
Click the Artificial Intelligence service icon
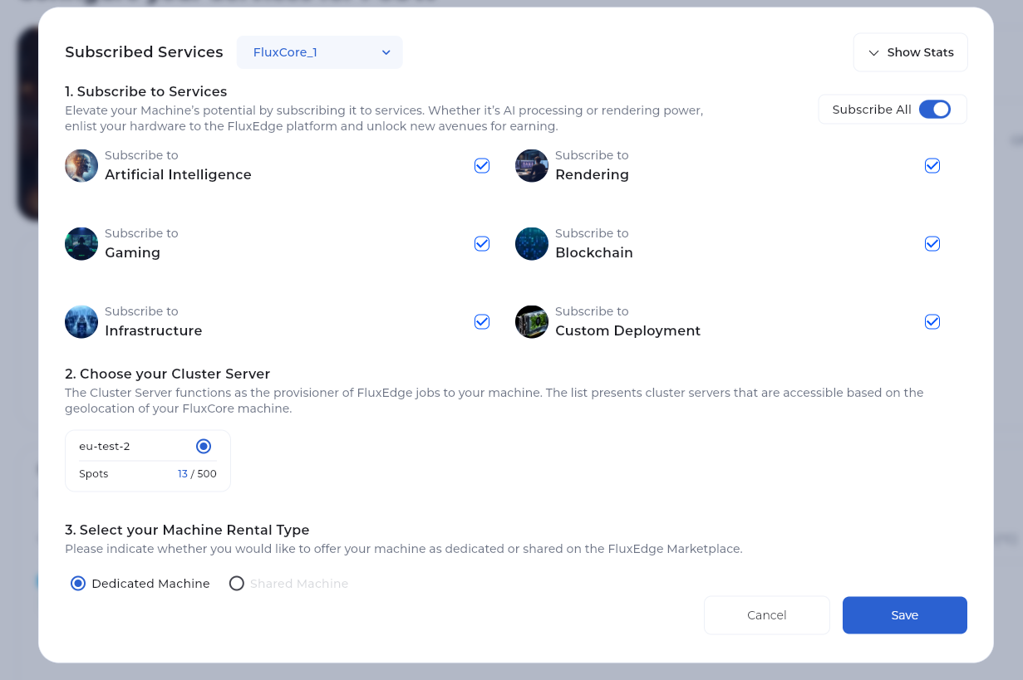(x=81, y=166)
